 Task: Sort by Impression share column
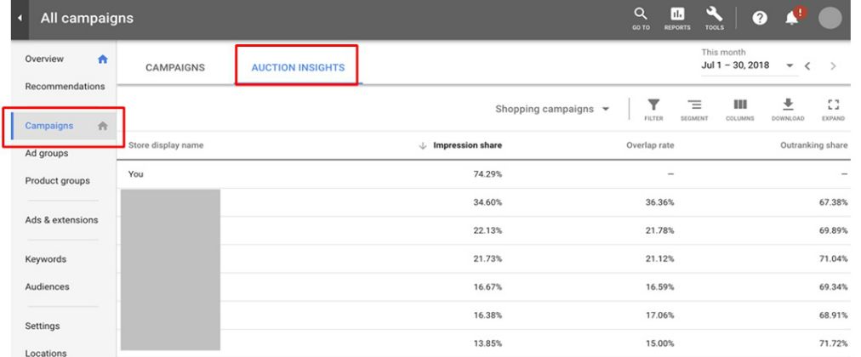click(467, 145)
